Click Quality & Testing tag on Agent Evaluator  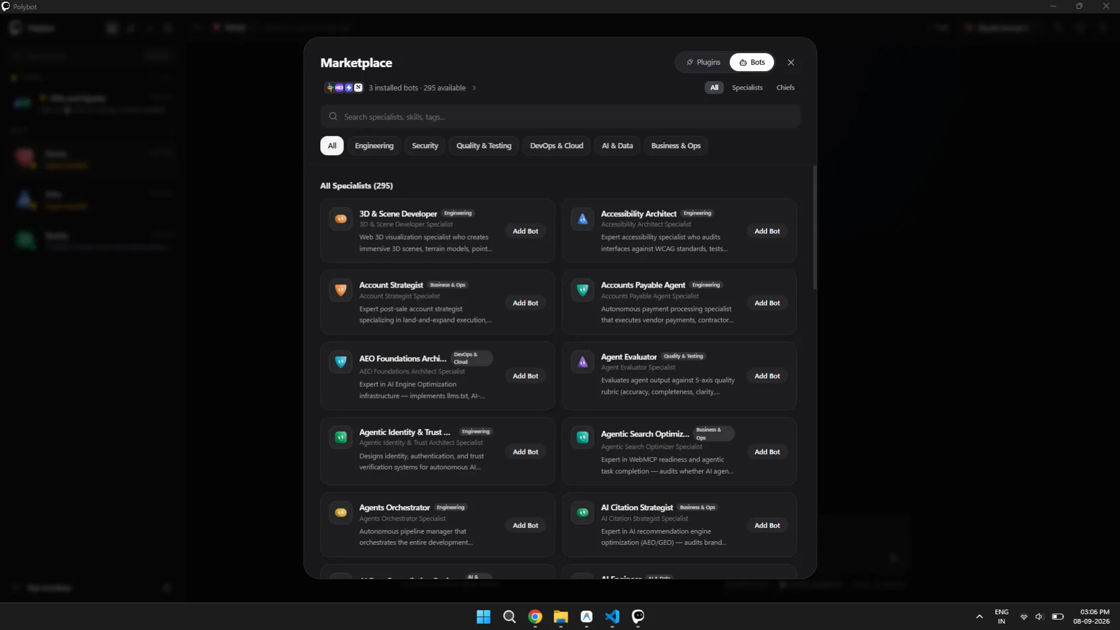pos(683,356)
